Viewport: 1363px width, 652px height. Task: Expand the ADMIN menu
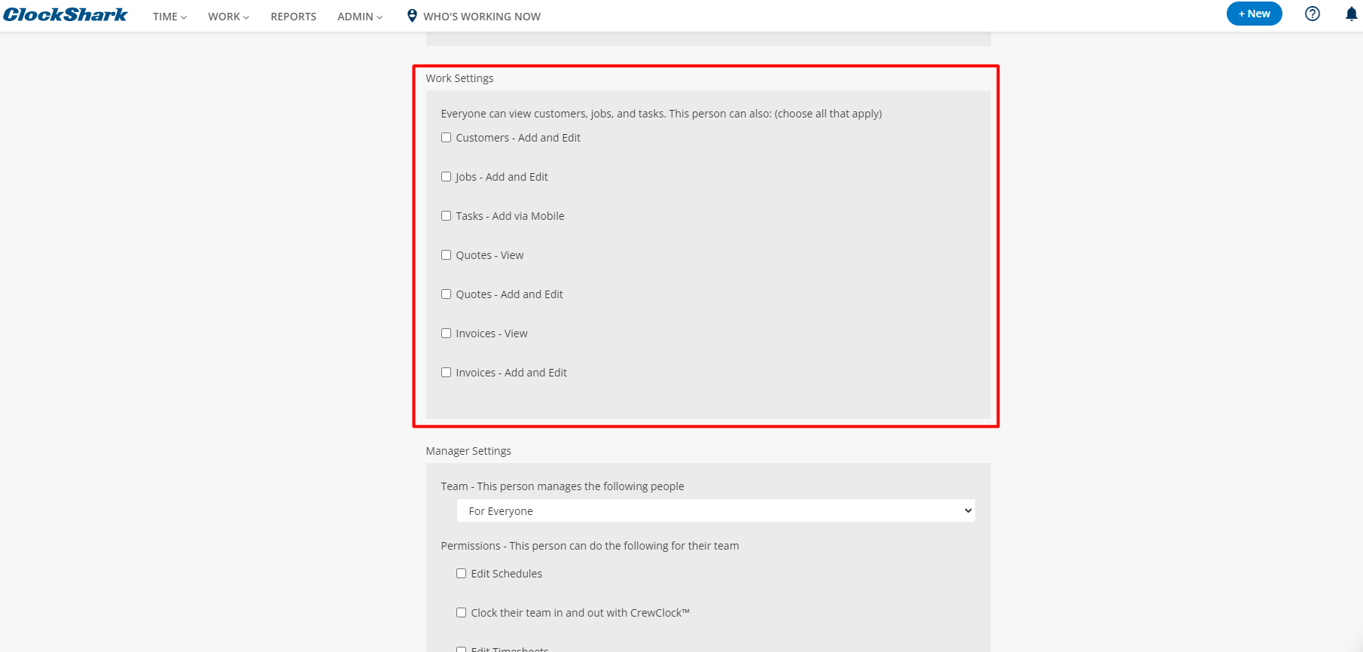pos(360,17)
